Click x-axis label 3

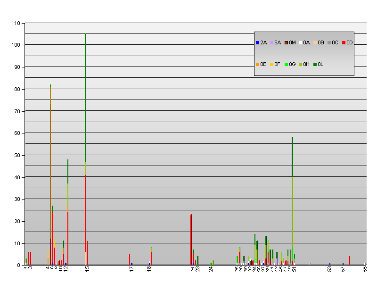(31, 267)
